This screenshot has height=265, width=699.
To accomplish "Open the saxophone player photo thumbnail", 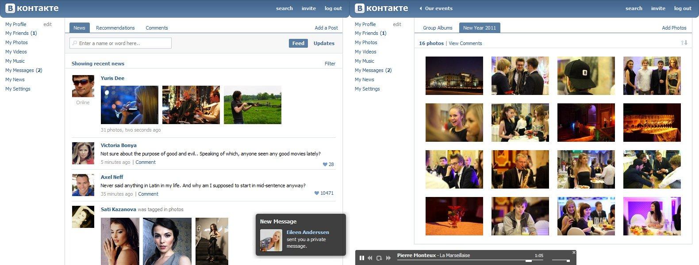I will pyautogui.click(x=520, y=169).
